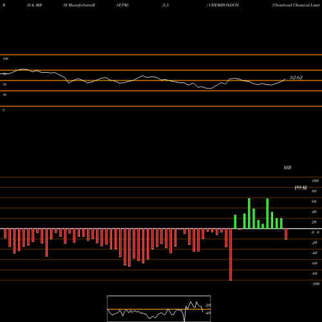Click the overlapping price value beside 80 level
The width and height of the screenshot is (322, 322).
coord(301,188)
